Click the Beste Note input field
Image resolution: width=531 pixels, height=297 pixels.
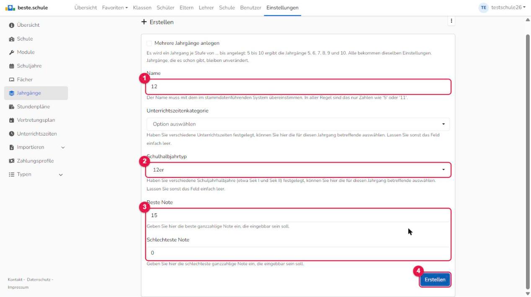[x=298, y=216]
